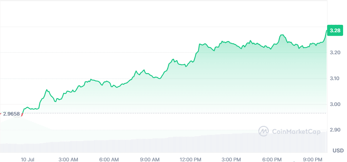This screenshot has width=347, height=162.
Task: Select the 3:00 AM time label
Action: tap(69, 158)
